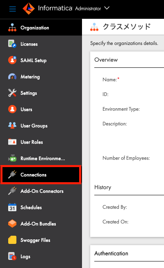Click the Logs icon
The image size is (164, 268).
[x=12, y=256]
